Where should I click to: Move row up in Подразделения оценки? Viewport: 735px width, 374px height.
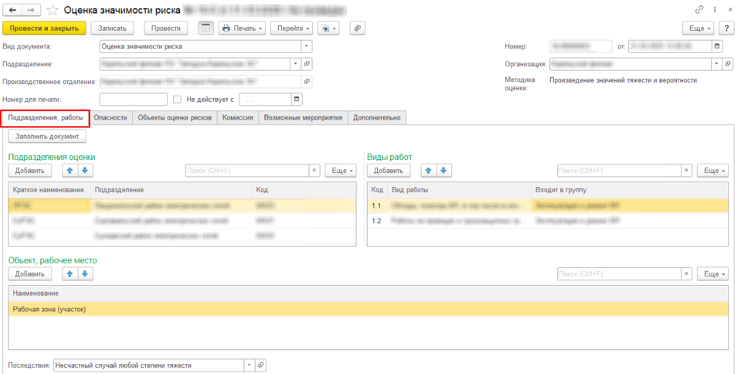[69, 170]
